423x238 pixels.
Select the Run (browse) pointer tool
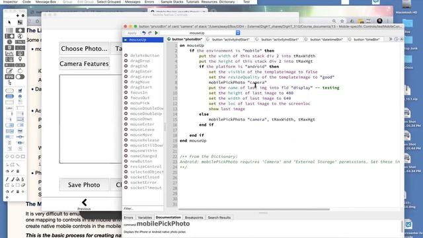[x=9, y=22]
